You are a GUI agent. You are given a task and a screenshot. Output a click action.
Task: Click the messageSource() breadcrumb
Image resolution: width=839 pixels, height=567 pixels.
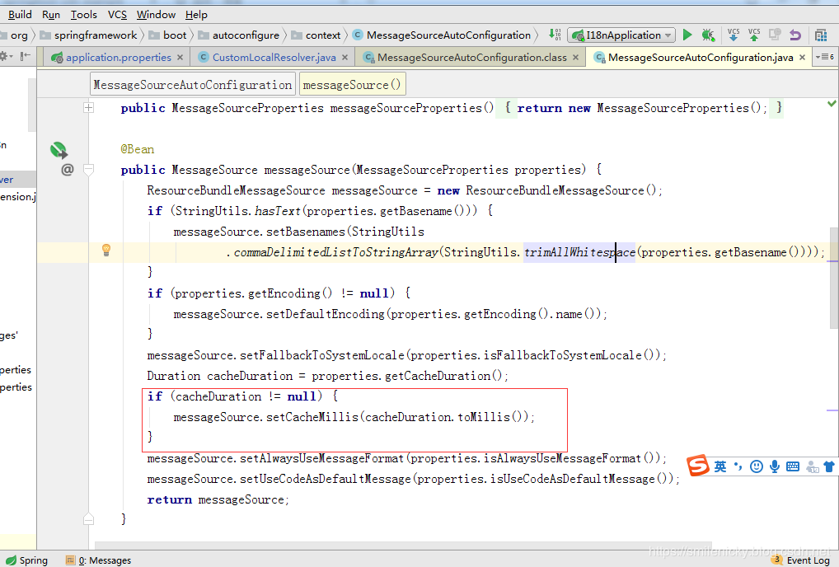pos(352,85)
